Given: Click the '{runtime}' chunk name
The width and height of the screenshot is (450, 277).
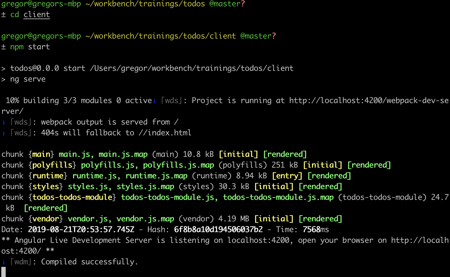Looking at the screenshot, I should [x=48, y=176].
